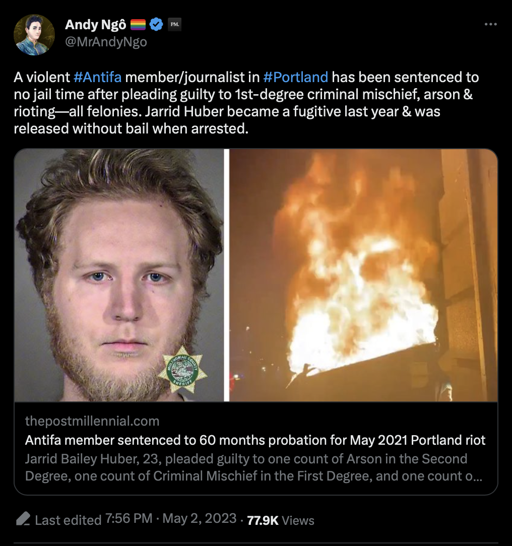Viewport: 512px width, 546px height.
Task: Open Andy Ngô's profile avatar
Action: [x=34, y=35]
